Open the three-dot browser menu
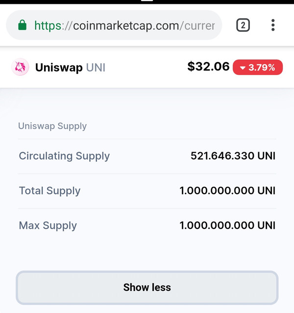Viewport: 294px width, 313px height. point(273,25)
